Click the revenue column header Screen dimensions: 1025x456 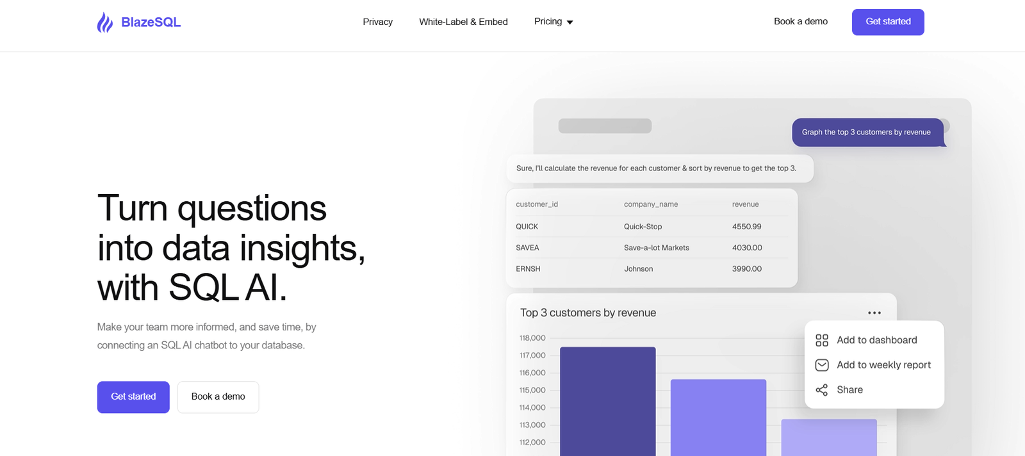click(746, 204)
